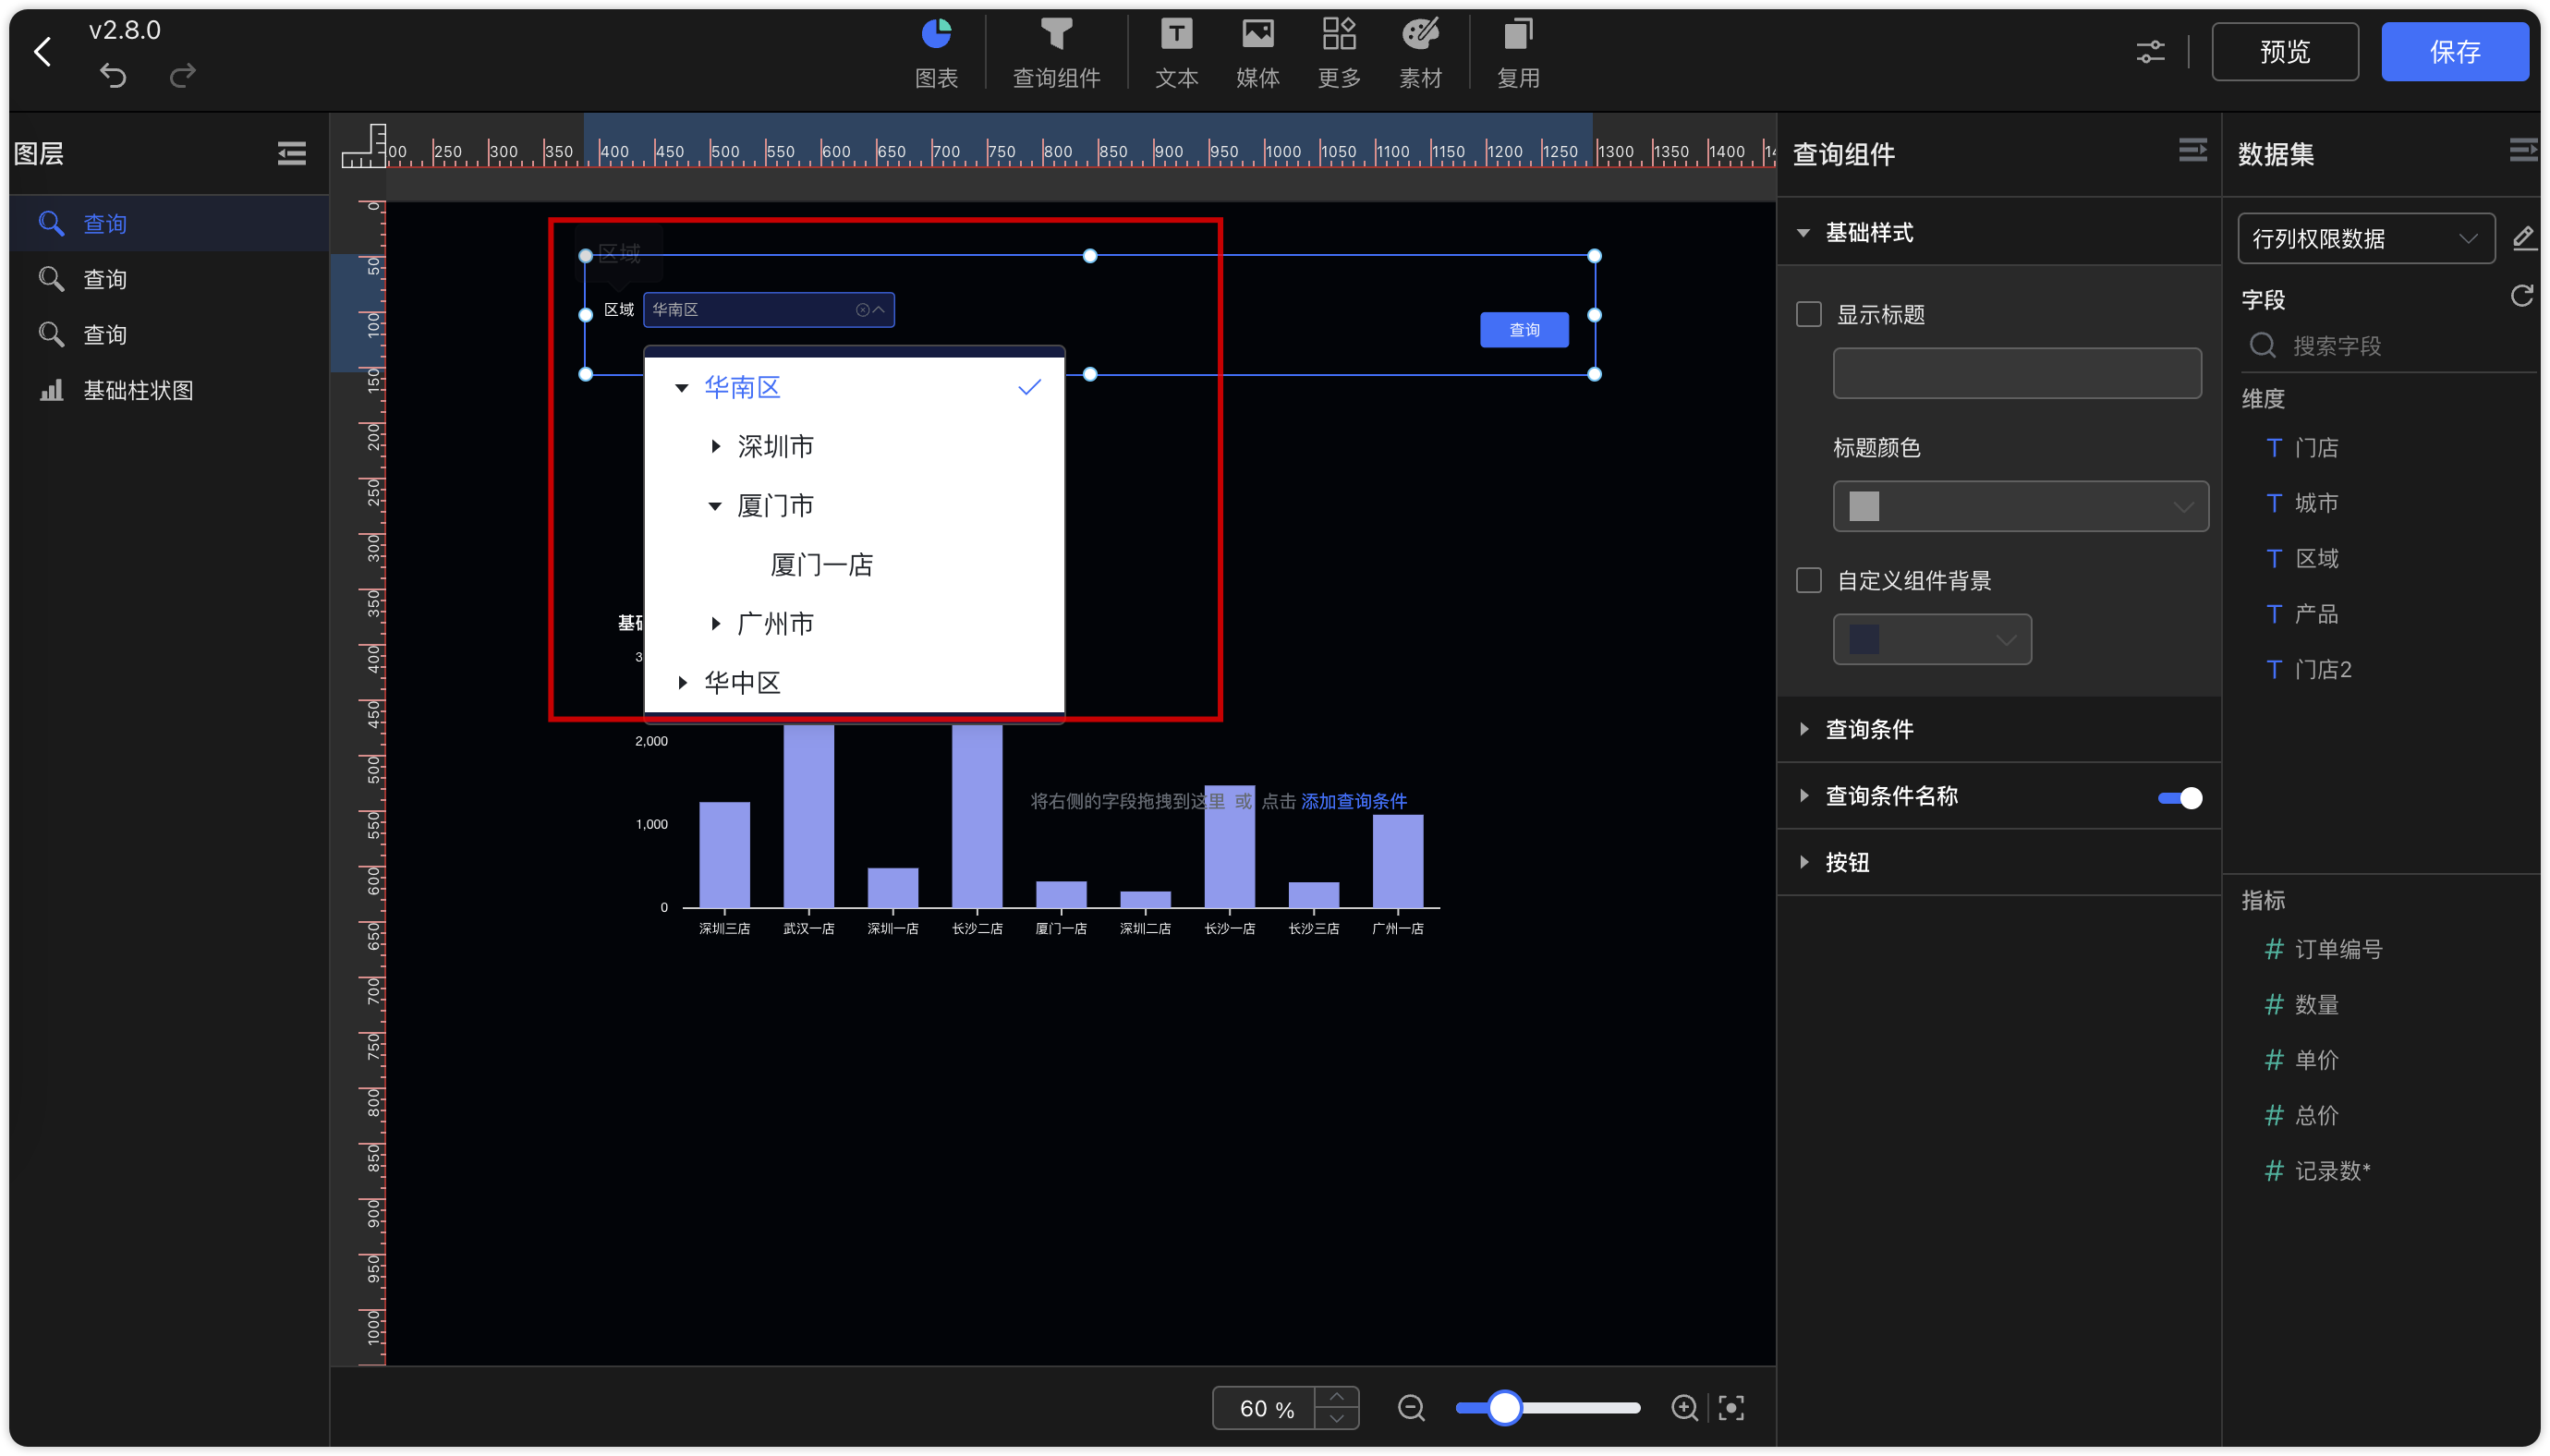Collapse the 数据集 panel

pyautogui.click(x=2523, y=151)
